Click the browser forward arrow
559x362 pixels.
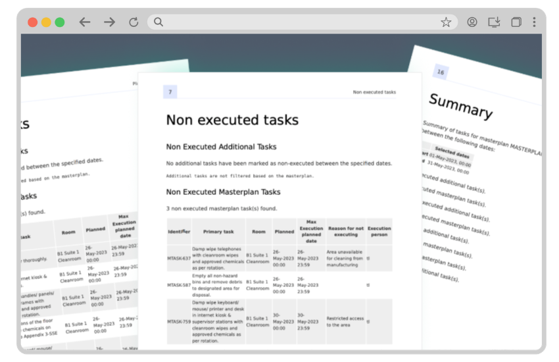[x=109, y=22]
